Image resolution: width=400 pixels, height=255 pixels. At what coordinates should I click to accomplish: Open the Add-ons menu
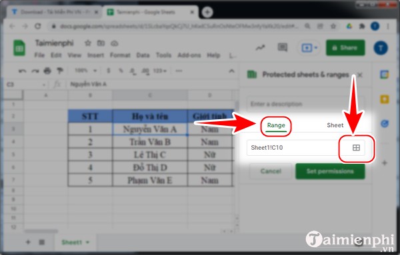point(189,55)
